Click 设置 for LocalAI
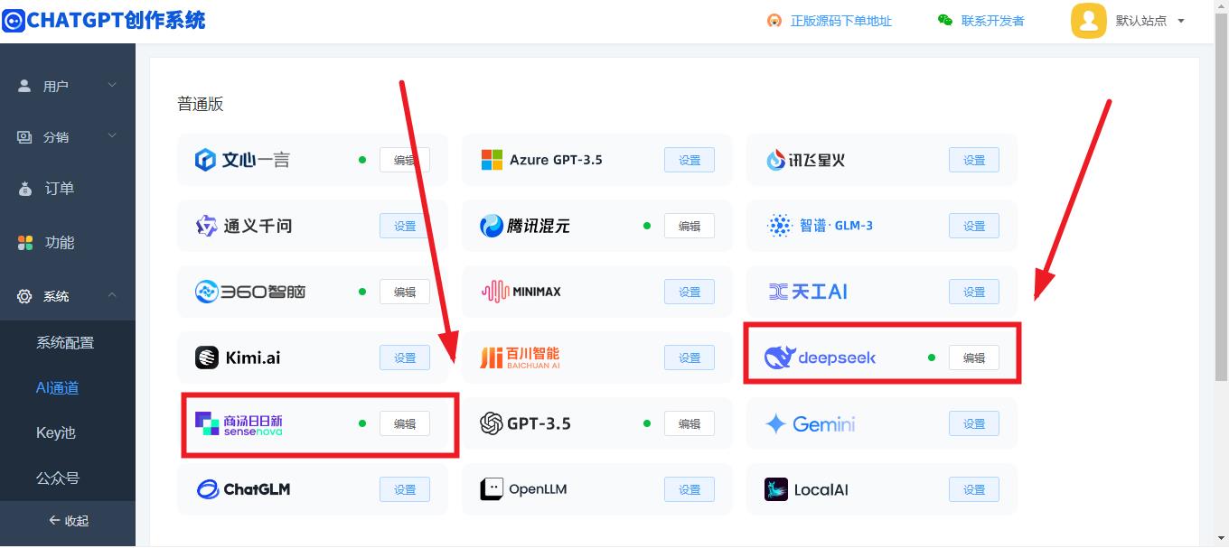This screenshot has height=548, width=1229. point(974,489)
